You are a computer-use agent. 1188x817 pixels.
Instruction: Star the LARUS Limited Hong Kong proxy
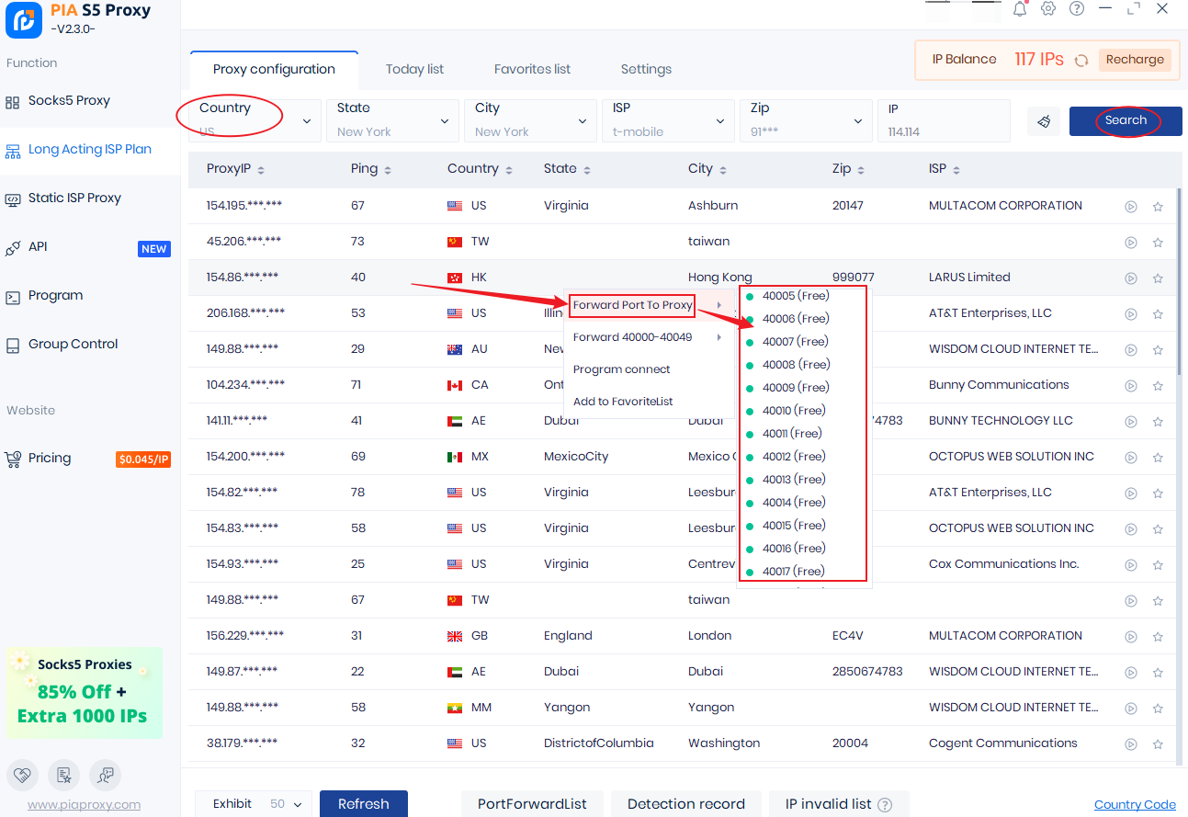coord(1158,278)
